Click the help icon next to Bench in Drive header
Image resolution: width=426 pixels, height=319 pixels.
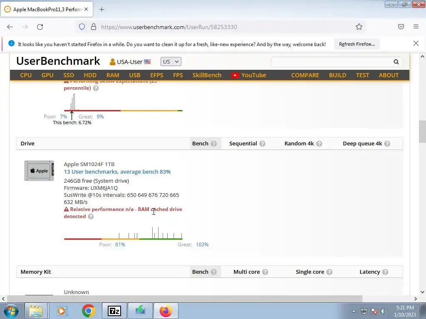coord(214,143)
